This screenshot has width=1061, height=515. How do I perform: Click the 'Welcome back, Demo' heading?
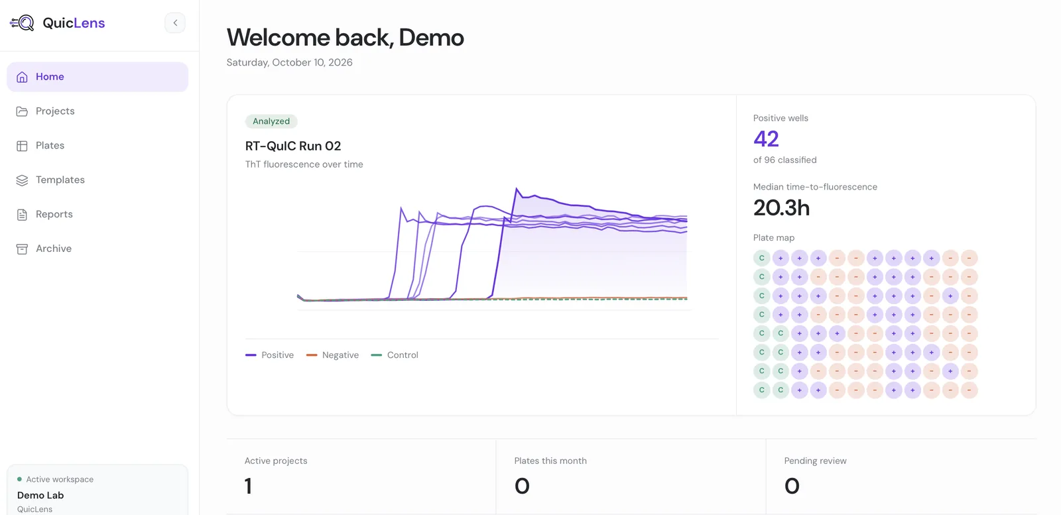pyautogui.click(x=345, y=38)
